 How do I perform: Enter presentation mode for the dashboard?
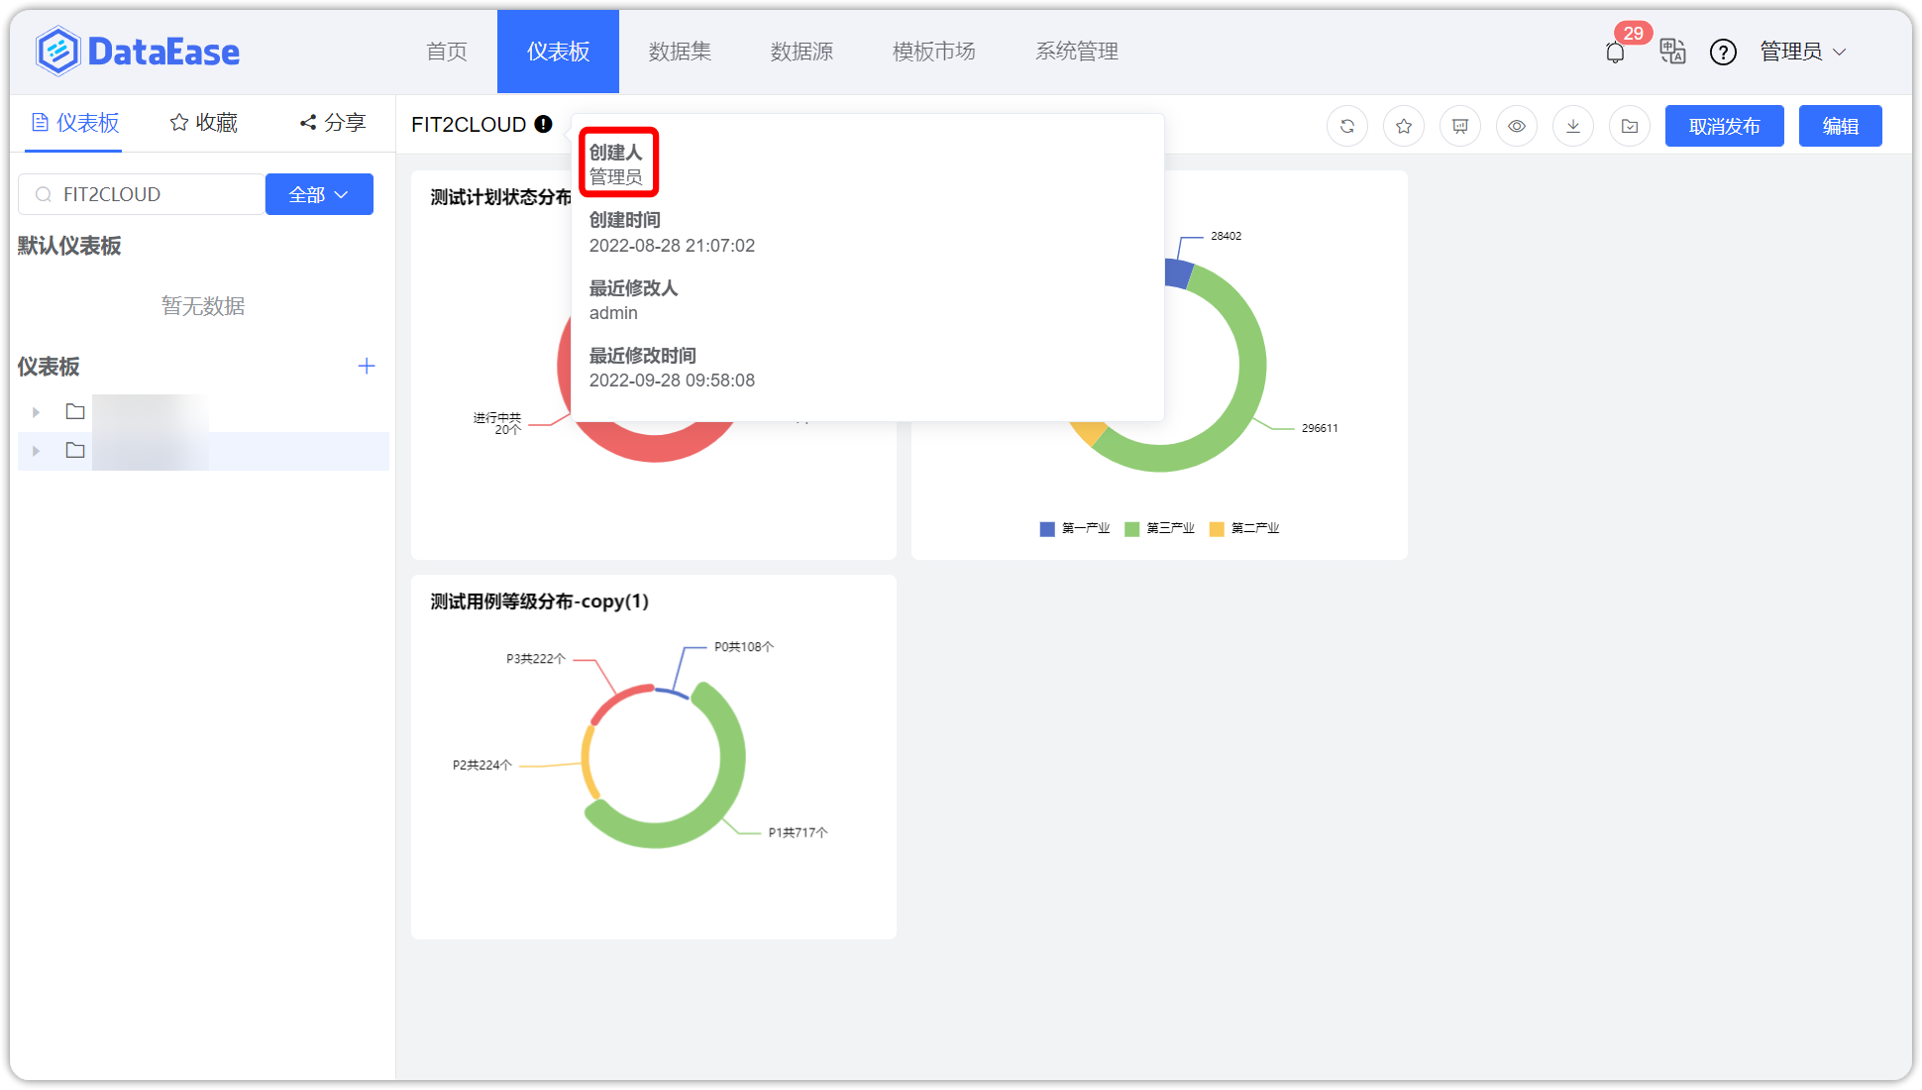(1459, 126)
